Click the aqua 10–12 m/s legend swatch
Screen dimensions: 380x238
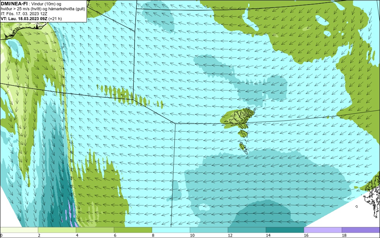click(209, 230)
